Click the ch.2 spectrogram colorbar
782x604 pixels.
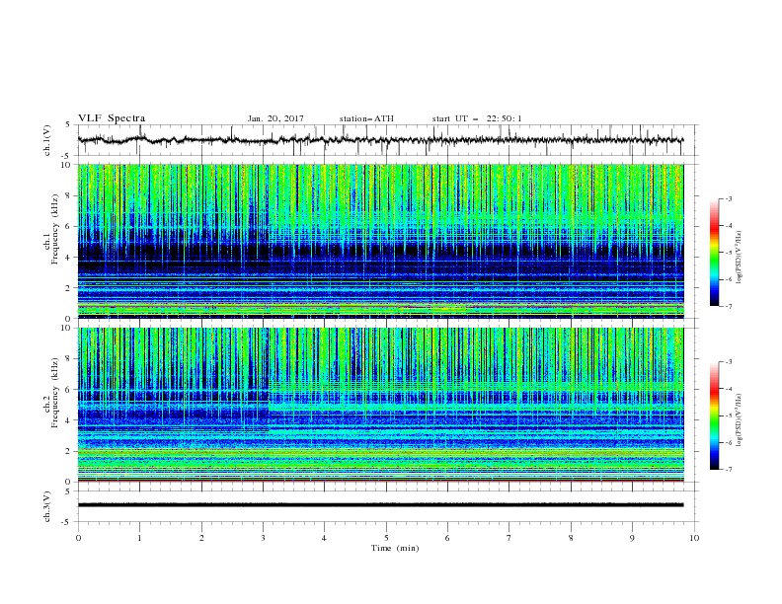point(714,415)
